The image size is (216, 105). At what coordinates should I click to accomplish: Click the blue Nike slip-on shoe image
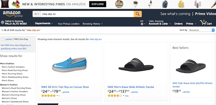click(x=69, y=64)
